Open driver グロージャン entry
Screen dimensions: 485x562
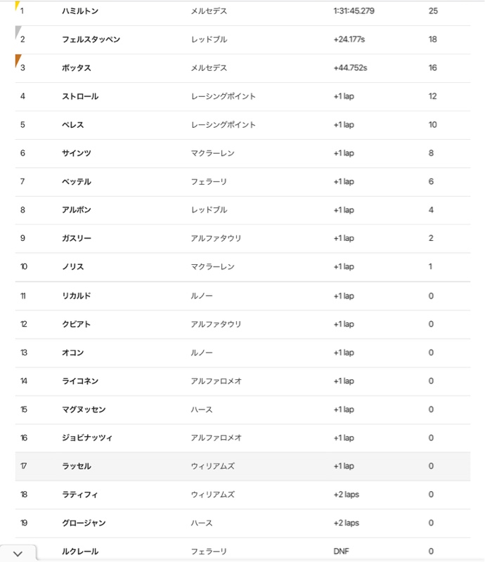pyautogui.click(x=84, y=523)
